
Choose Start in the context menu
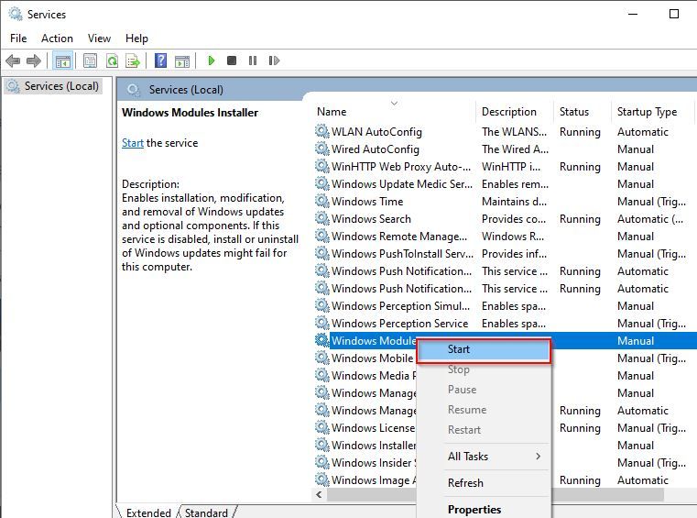[x=484, y=349]
